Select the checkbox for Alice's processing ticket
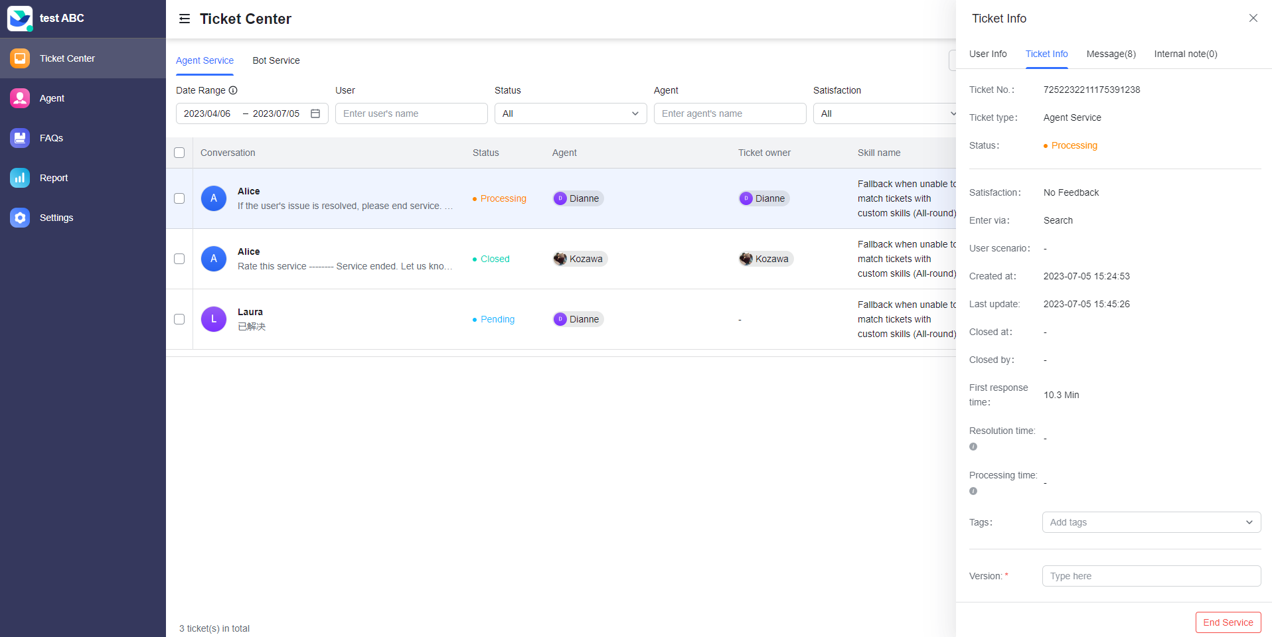This screenshot has width=1272, height=637. coord(179,198)
